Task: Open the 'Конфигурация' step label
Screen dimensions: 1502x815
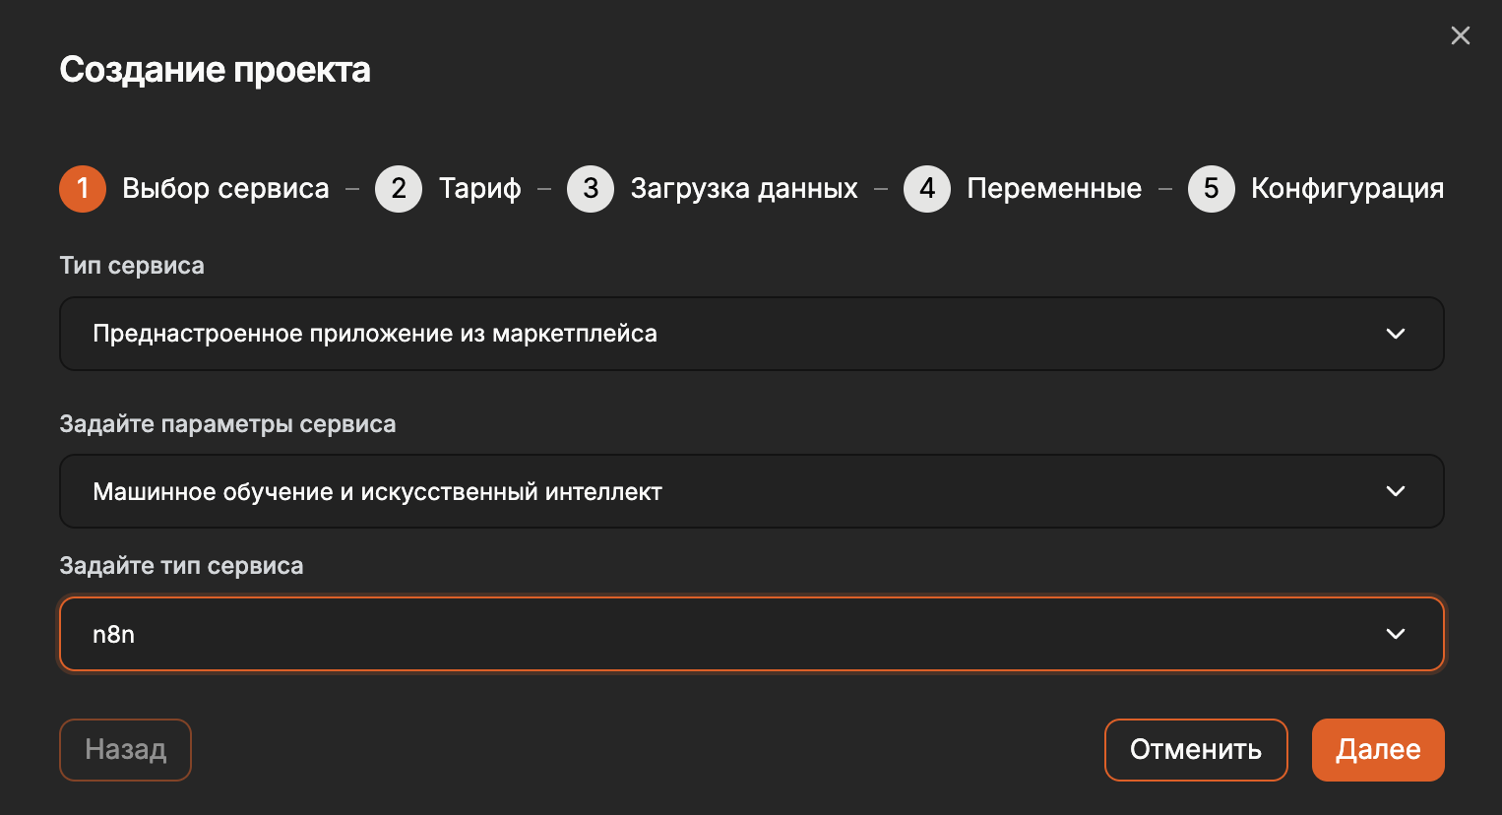Action: click(1347, 189)
